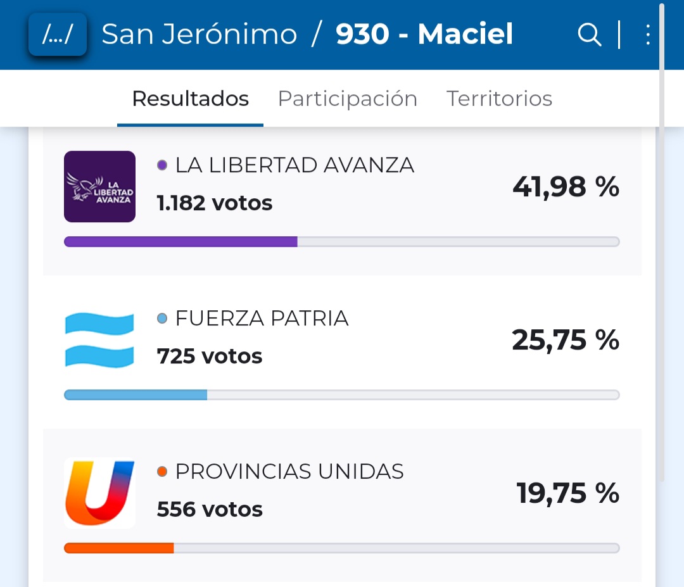Select the PROVINCIAS UNIDAS party name
This screenshot has height=587, width=684.
click(289, 472)
